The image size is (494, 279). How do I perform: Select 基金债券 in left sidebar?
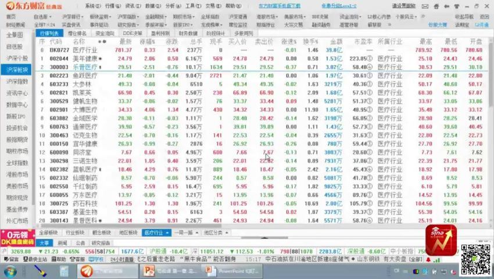(x=17, y=209)
